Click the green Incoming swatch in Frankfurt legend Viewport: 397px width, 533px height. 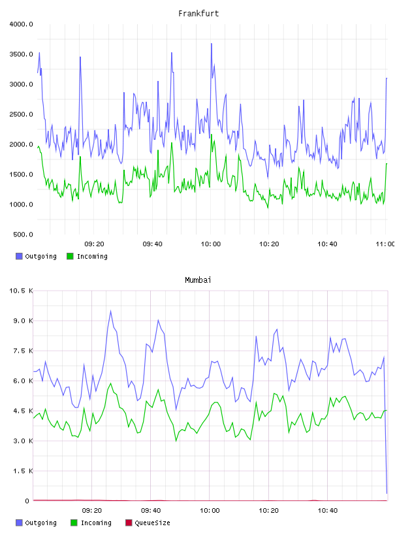[70, 256]
